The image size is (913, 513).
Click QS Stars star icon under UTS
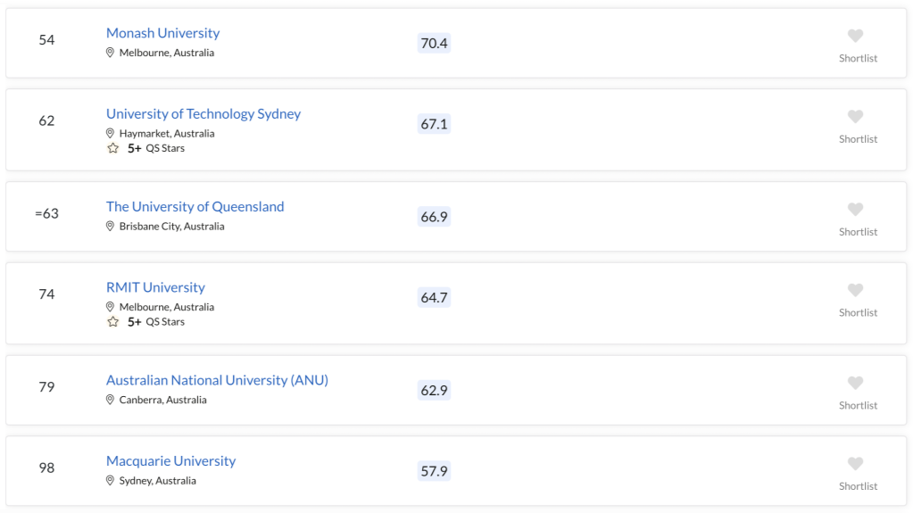113,148
